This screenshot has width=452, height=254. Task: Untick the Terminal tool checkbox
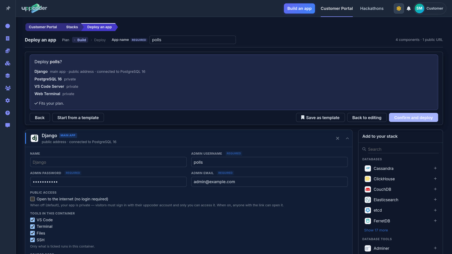tap(32, 227)
